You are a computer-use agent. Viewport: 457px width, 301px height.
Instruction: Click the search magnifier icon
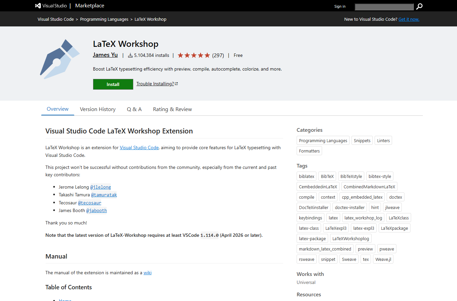[419, 6]
